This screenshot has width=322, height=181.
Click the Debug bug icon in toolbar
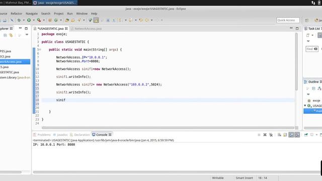click(19, 20)
